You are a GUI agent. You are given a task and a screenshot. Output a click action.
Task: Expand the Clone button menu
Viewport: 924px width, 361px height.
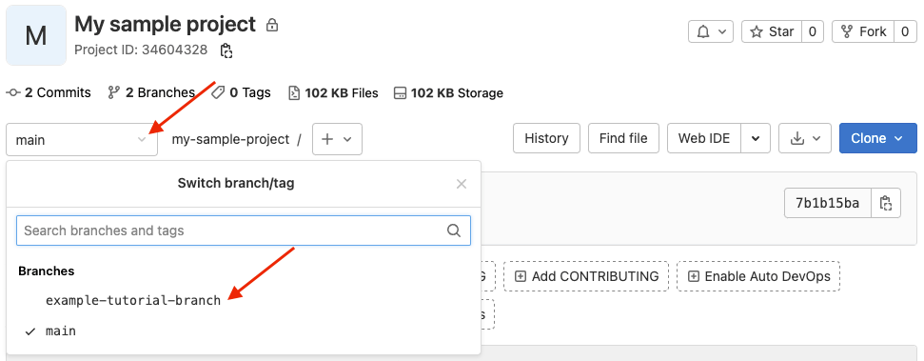click(x=878, y=139)
